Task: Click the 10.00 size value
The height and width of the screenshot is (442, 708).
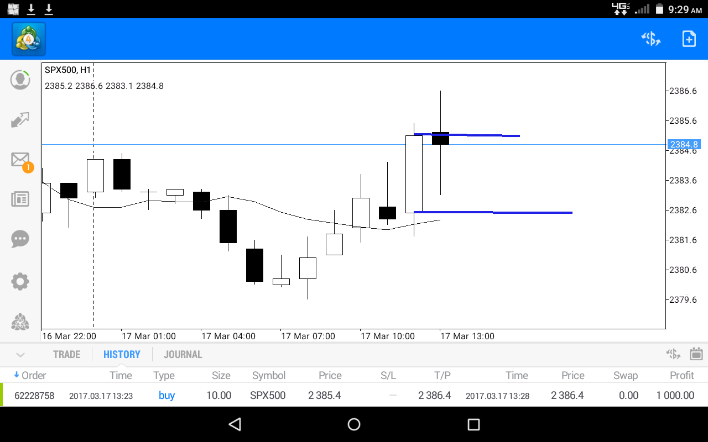Action: [219, 396]
